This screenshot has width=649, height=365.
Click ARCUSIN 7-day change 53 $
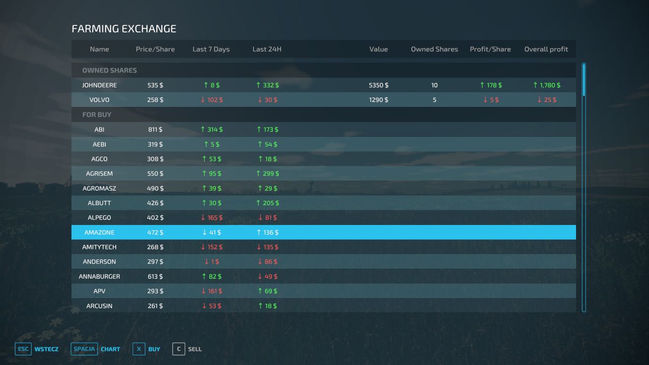211,306
